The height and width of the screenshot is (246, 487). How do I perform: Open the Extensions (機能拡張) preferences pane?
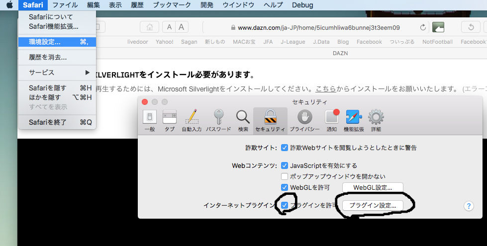pyautogui.click(x=354, y=121)
